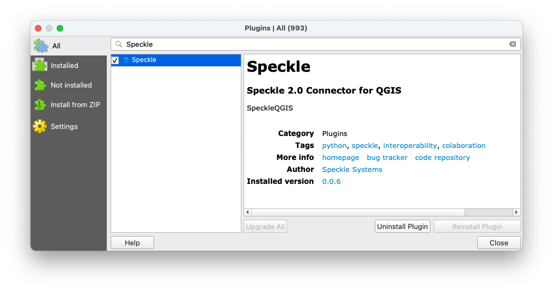Viewport: 553px width, 291px height.
Task: Click the large Speckle title heading
Action: (278, 66)
